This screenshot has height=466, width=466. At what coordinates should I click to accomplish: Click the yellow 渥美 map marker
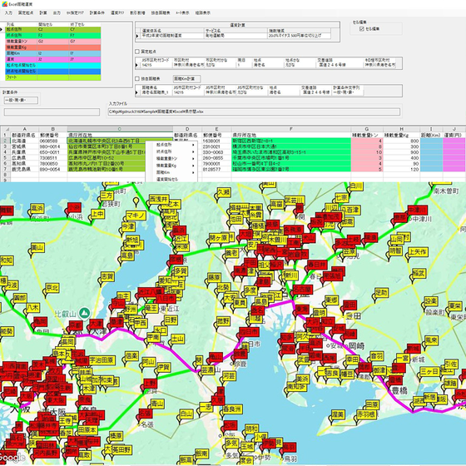[x=338, y=414]
